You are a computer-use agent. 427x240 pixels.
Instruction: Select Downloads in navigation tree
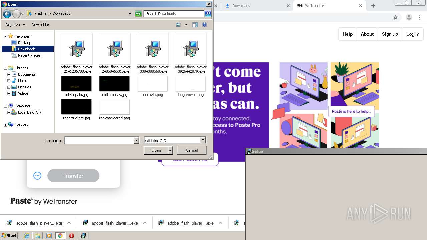27,49
